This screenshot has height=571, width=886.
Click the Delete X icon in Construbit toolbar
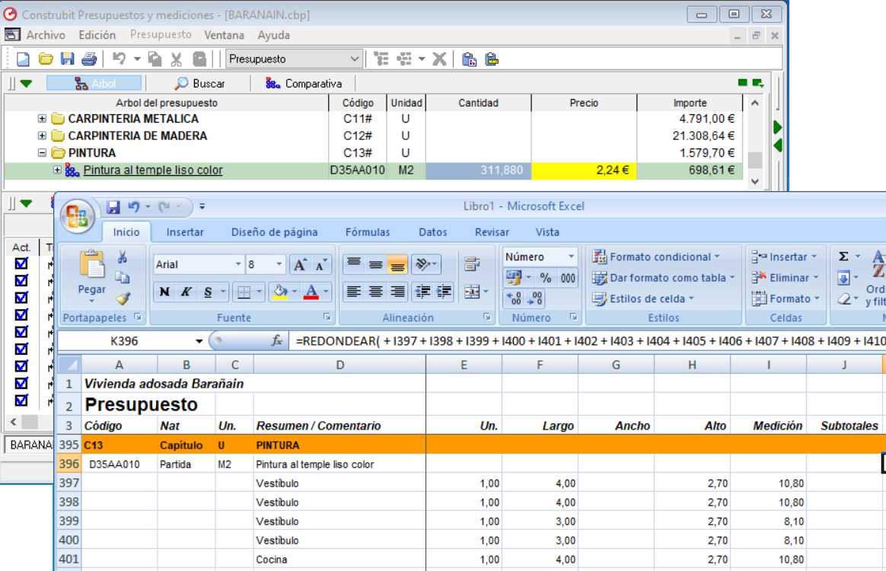(439, 59)
